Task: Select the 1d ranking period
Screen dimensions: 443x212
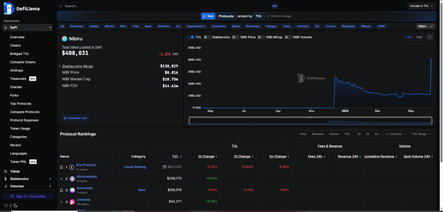Action: pos(359,134)
